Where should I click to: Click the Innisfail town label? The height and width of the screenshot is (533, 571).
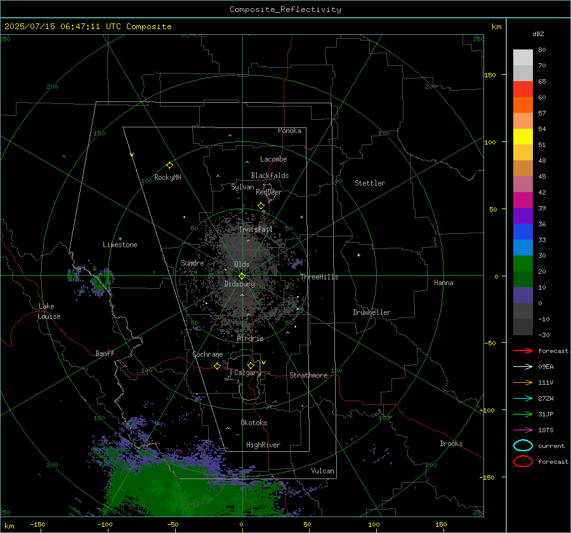point(256,229)
